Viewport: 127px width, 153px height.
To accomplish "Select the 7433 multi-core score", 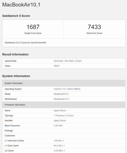I will [94, 27].
